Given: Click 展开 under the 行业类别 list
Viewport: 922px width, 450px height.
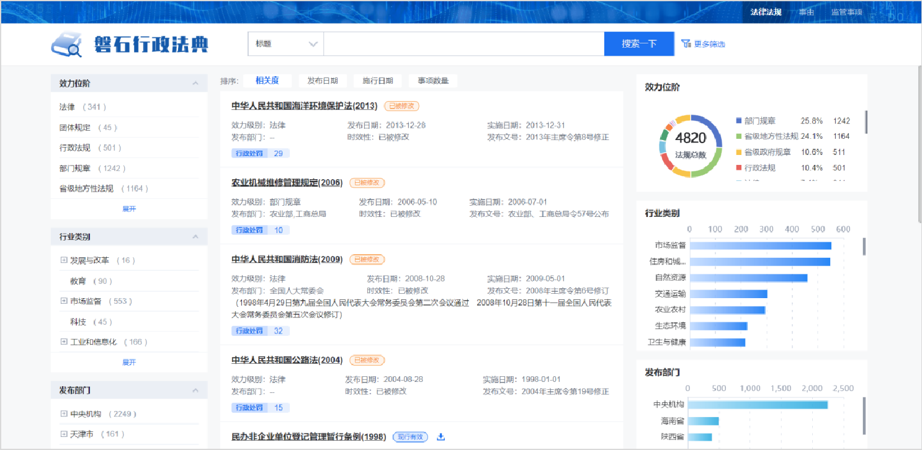Looking at the screenshot, I should tap(129, 363).
